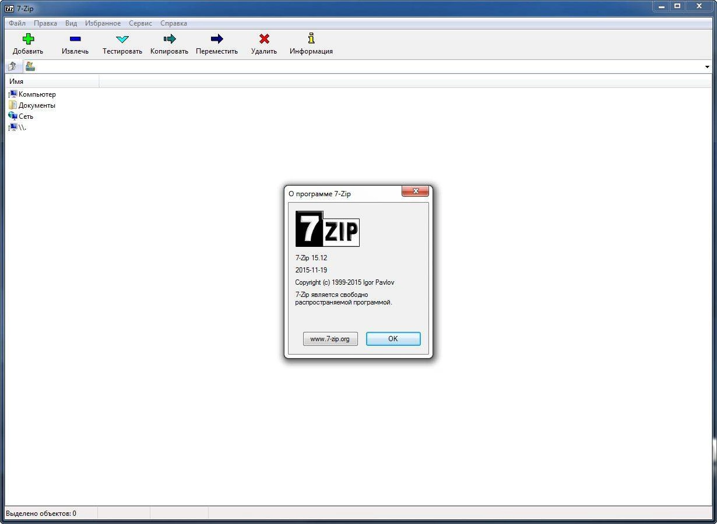Click the Документы label in list
Image resolution: width=717 pixels, height=524 pixels.
[x=37, y=105]
